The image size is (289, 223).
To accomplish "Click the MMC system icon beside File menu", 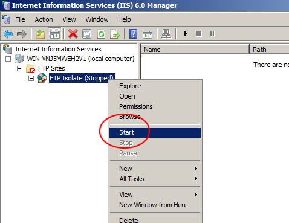I will (x=6, y=19).
